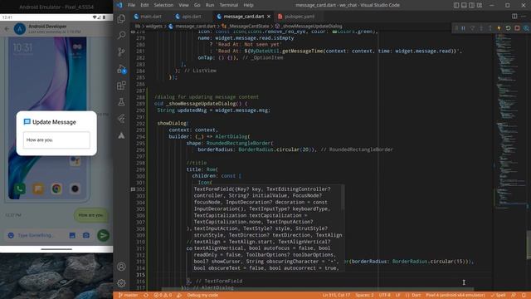Viewport: 531px width, 299px height.
Task: Tap gallery image icon in emulator chat
Action: click(72, 235)
